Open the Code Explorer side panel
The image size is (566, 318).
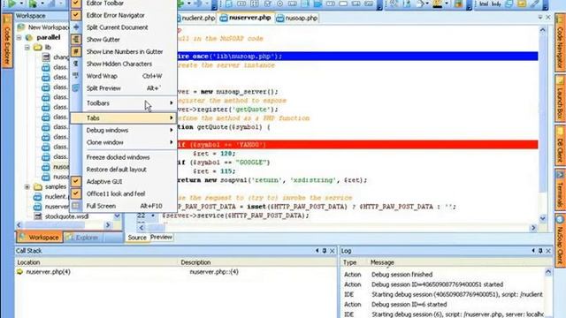coord(6,41)
